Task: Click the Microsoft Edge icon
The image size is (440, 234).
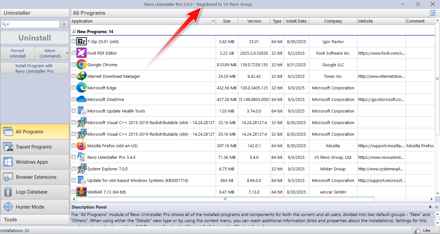Action: click(x=82, y=88)
